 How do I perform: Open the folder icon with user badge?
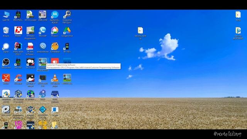55,125
